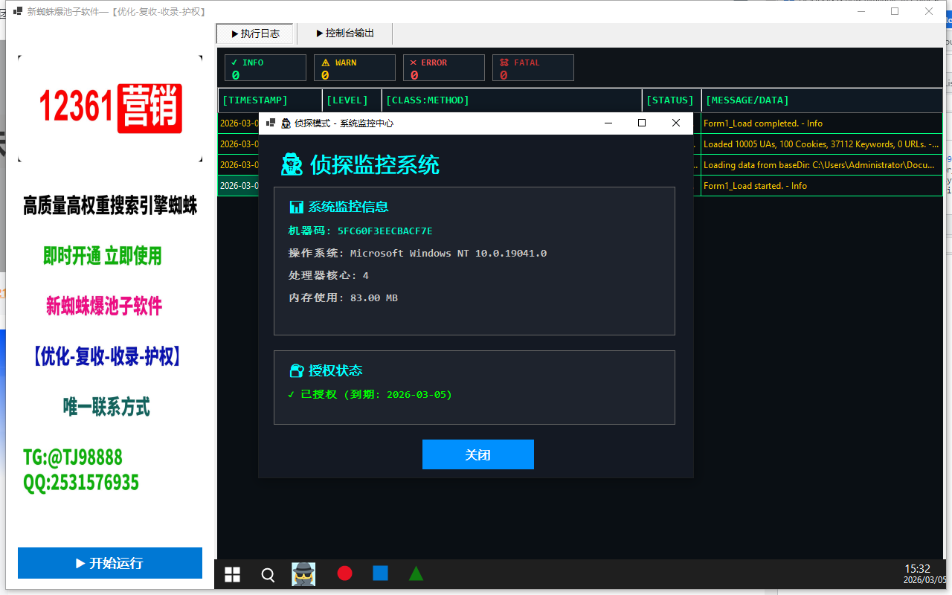Select the ERROR log counter box
The width and height of the screenshot is (952, 595).
point(443,68)
